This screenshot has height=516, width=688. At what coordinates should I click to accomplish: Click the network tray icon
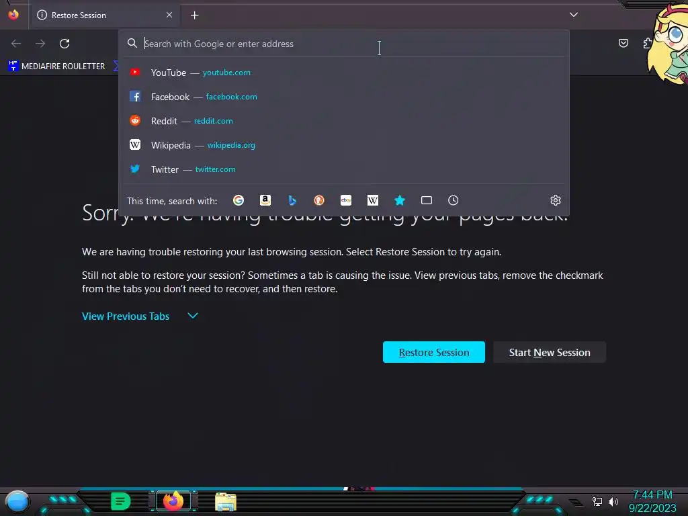click(597, 501)
